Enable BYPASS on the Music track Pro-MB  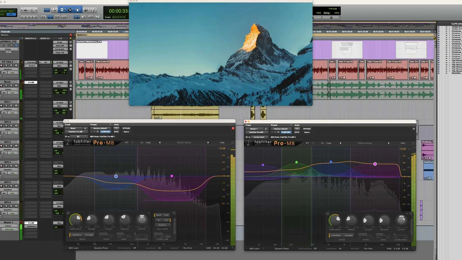tap(126, 128)
